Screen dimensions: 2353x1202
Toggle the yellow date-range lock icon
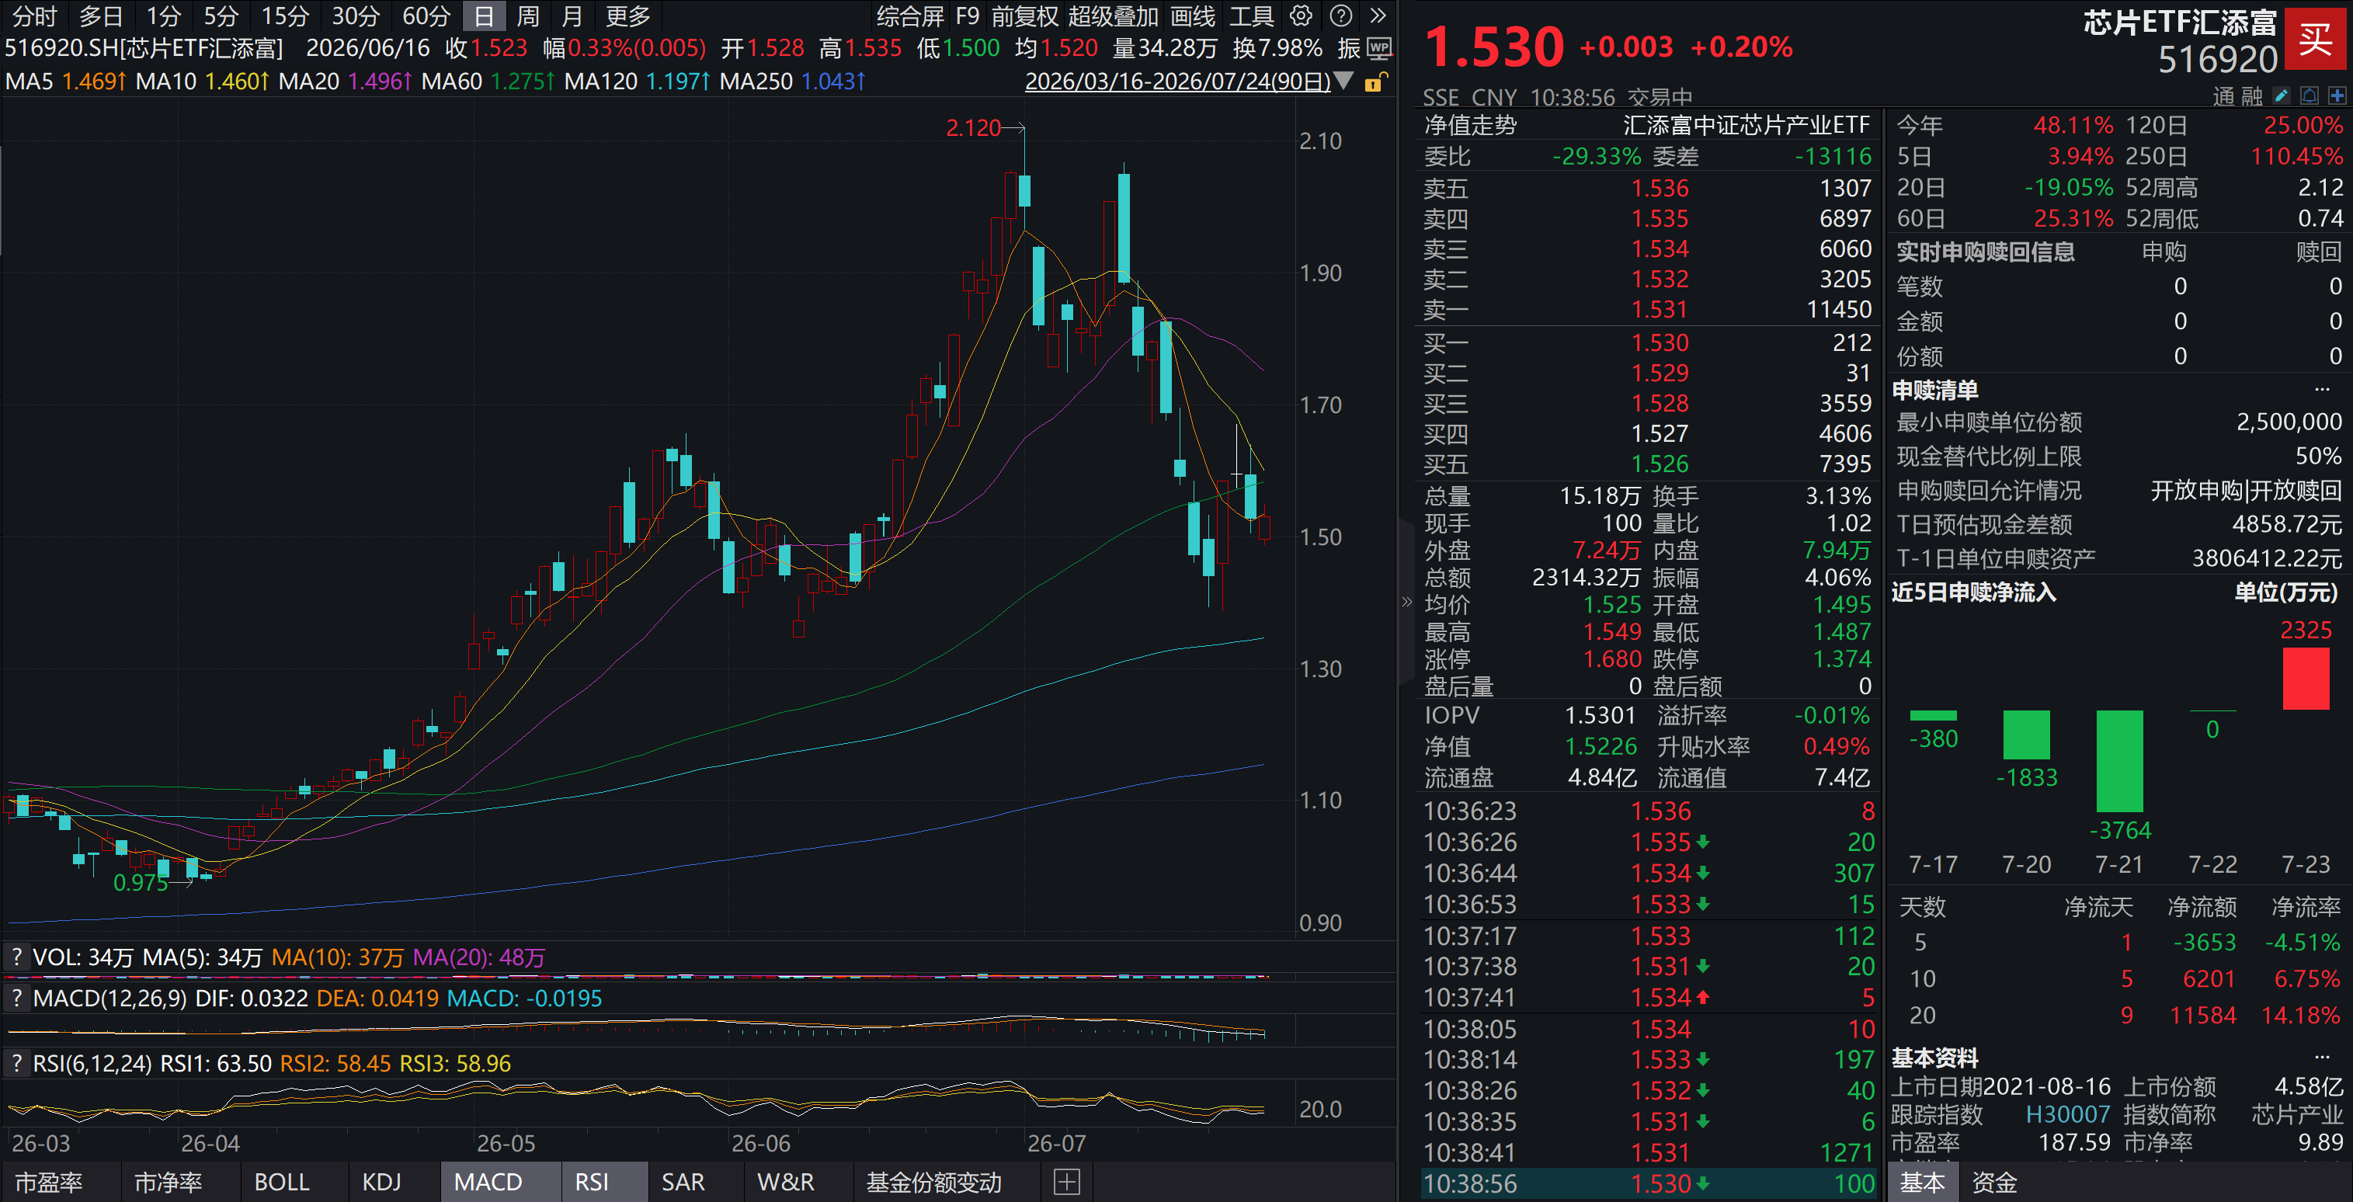point(1375,82)
